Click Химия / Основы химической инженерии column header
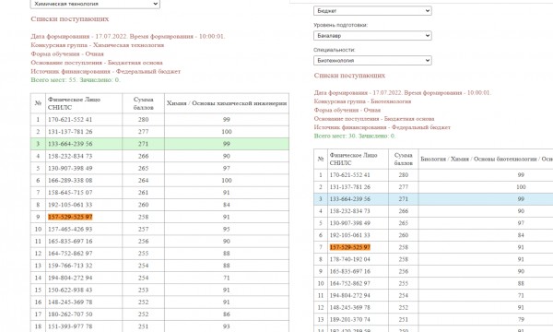This screenshot has width=553, height=332. pos(227,103)
